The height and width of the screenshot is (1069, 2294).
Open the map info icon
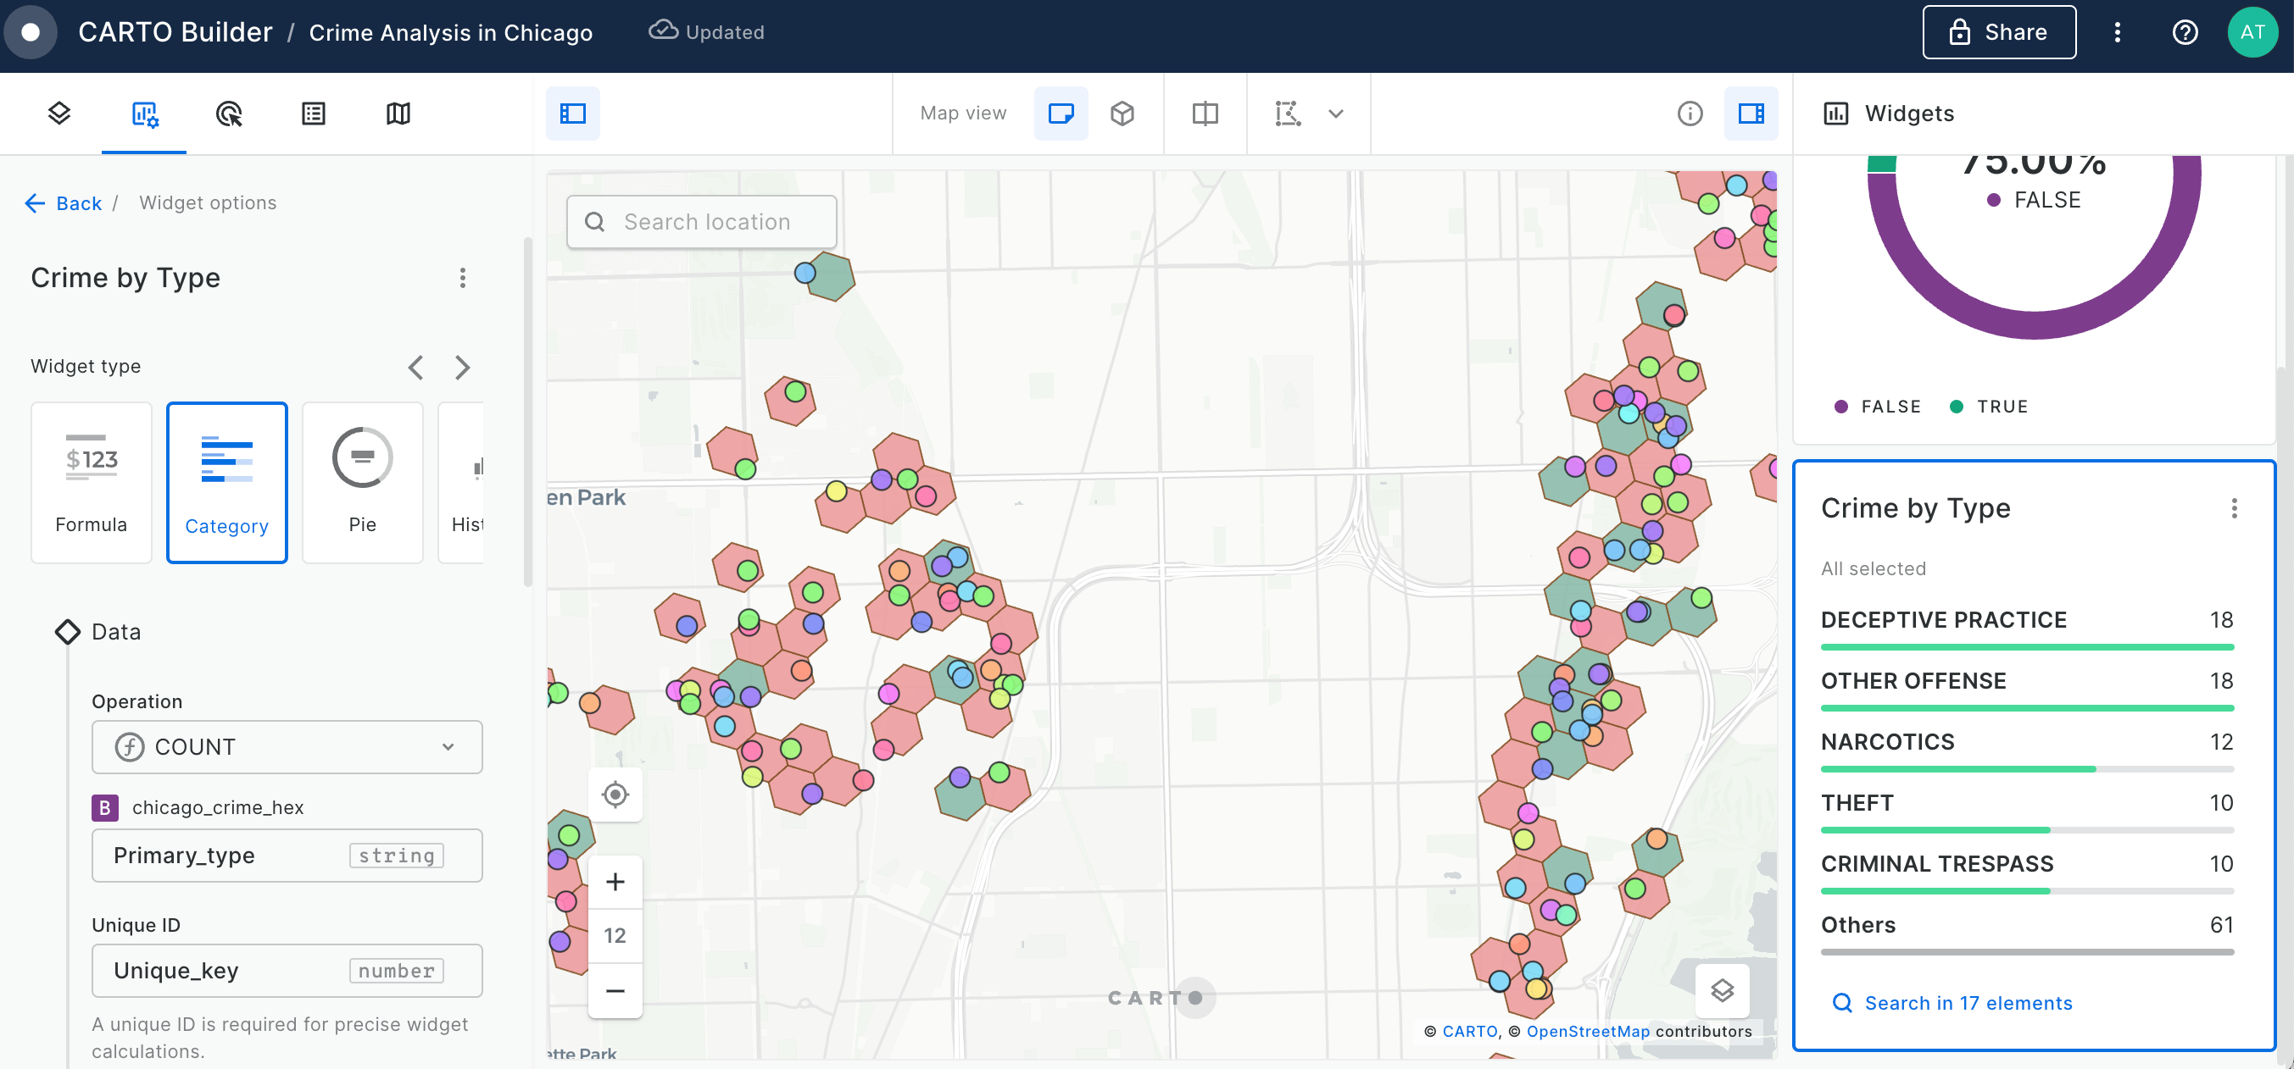(1690, 113)
